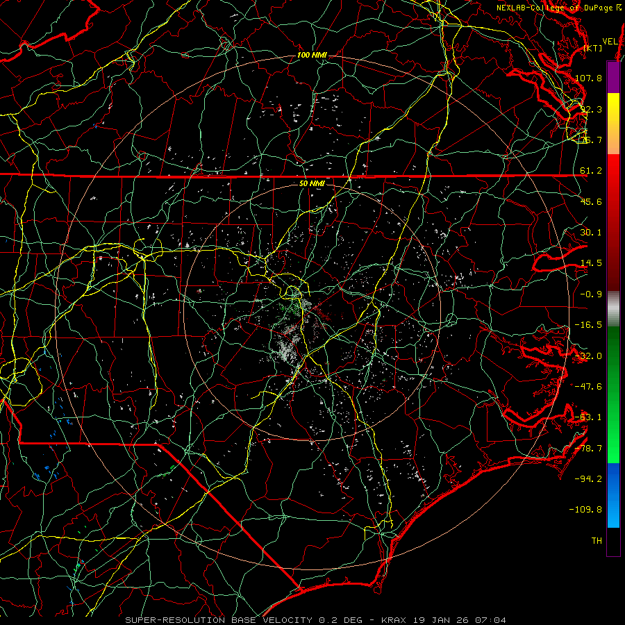Click the "TH" label under the scale

point(597,541)
